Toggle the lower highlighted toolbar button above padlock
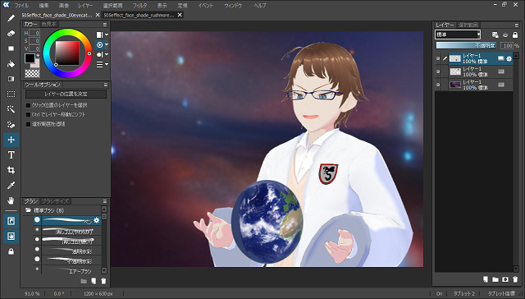 point(11,237)
